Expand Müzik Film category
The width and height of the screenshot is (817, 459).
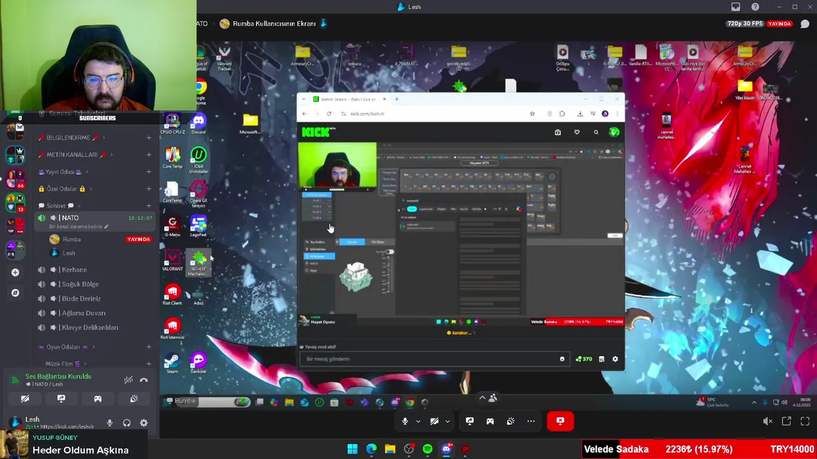point(63,364)
